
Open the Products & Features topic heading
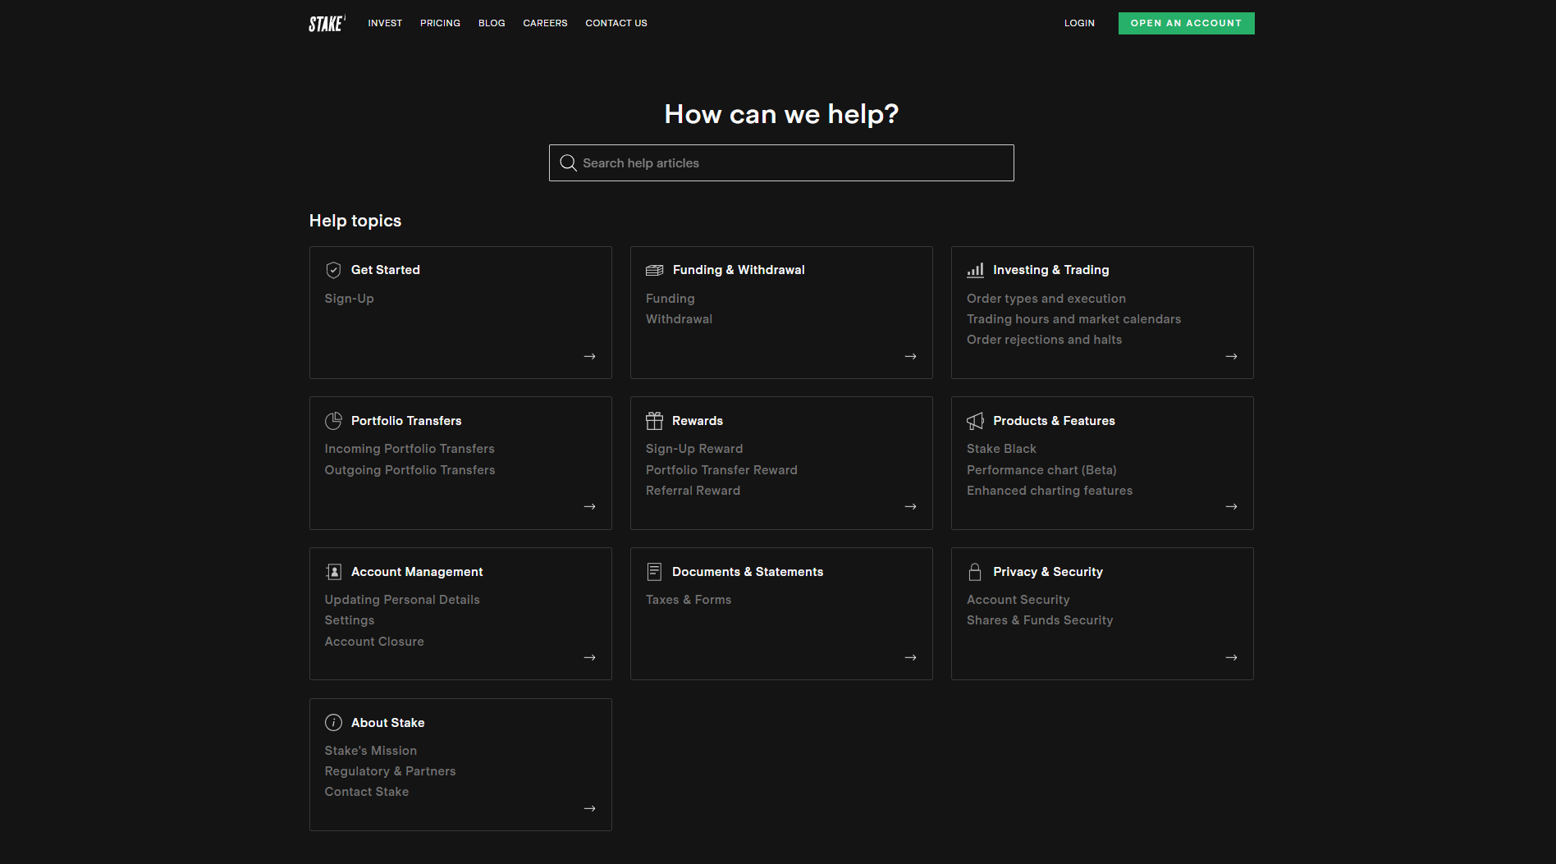pyautogui.click(x=1054, y=421)
